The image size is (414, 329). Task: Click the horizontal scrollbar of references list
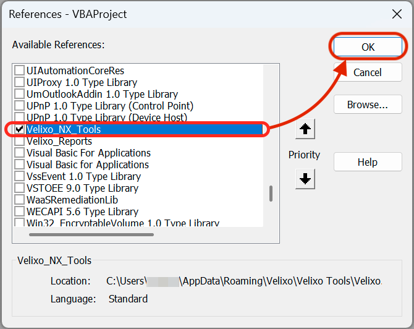91,234
